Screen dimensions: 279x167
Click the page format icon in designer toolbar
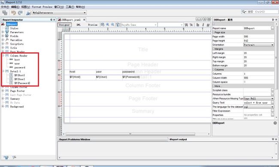pyautogui.click(x=118, y=25)
